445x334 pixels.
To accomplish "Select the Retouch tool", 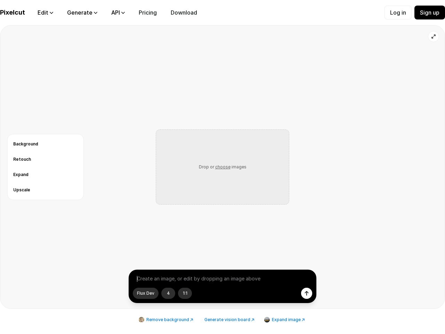I will 22,159.
